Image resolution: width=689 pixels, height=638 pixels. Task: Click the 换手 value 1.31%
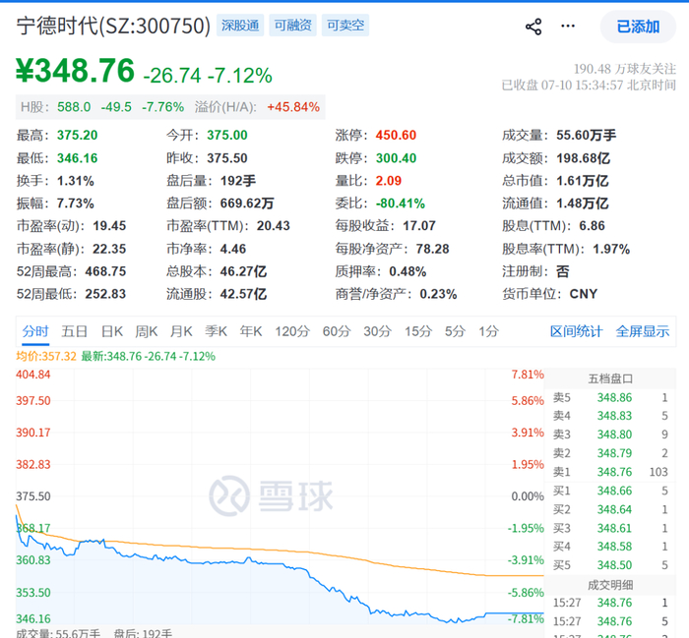(76, 181)
